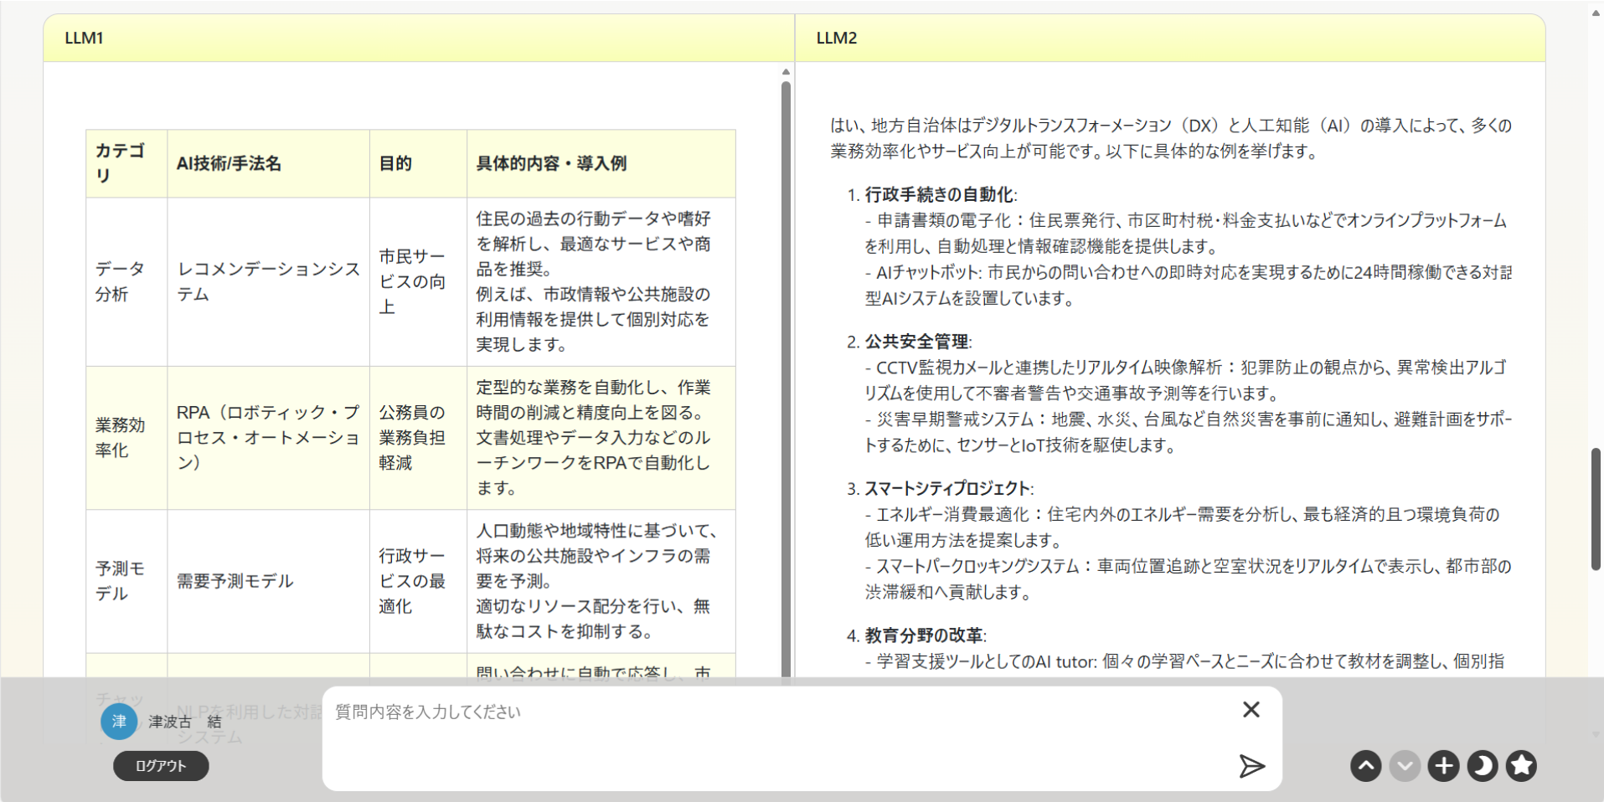
Task: Switch to the LLM2 panel header
Action: point(838,38)
